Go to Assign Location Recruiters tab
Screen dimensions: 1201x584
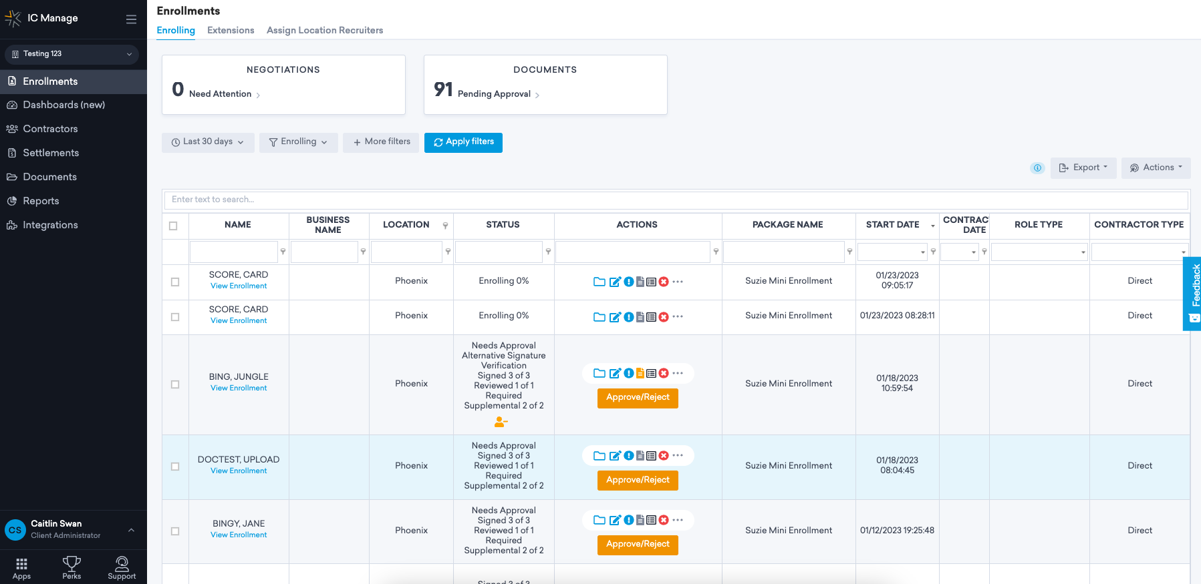pyautogui.click(x=325, y=30)
